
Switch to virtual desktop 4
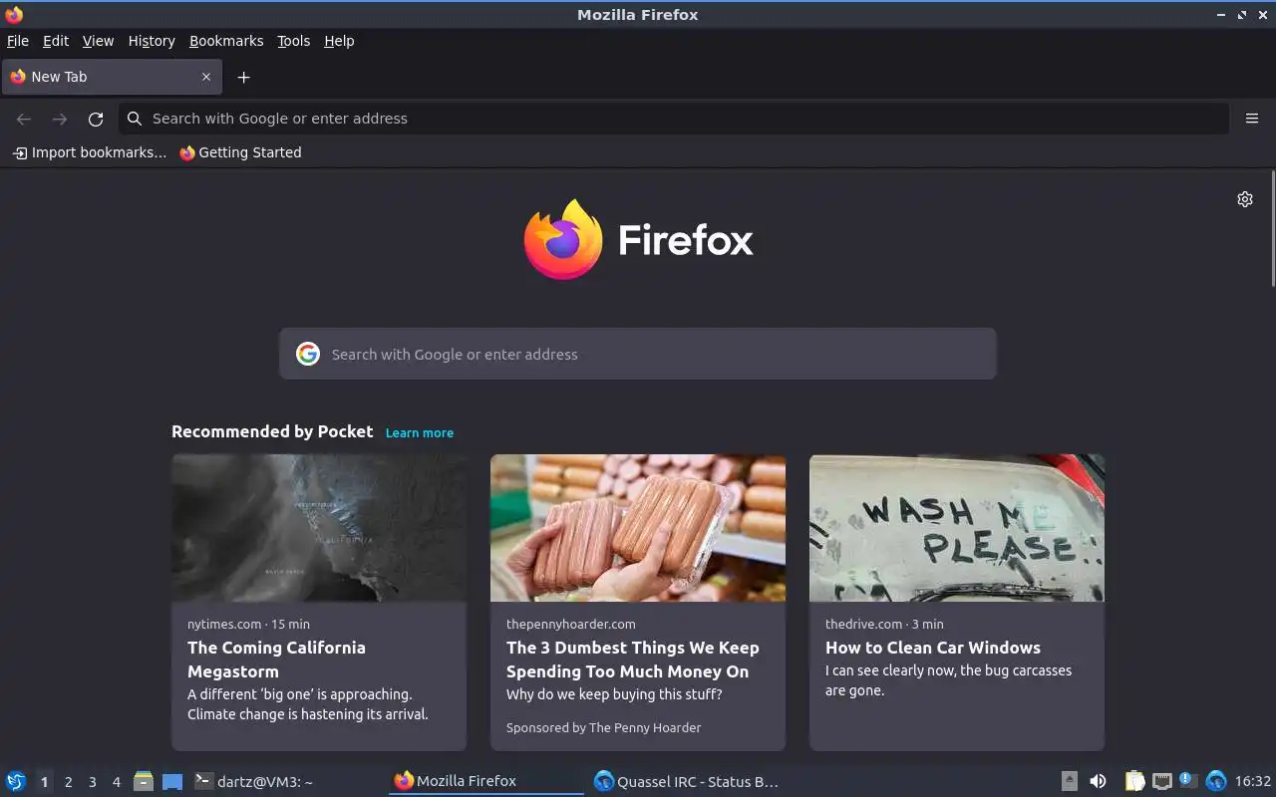coord(116,782)
